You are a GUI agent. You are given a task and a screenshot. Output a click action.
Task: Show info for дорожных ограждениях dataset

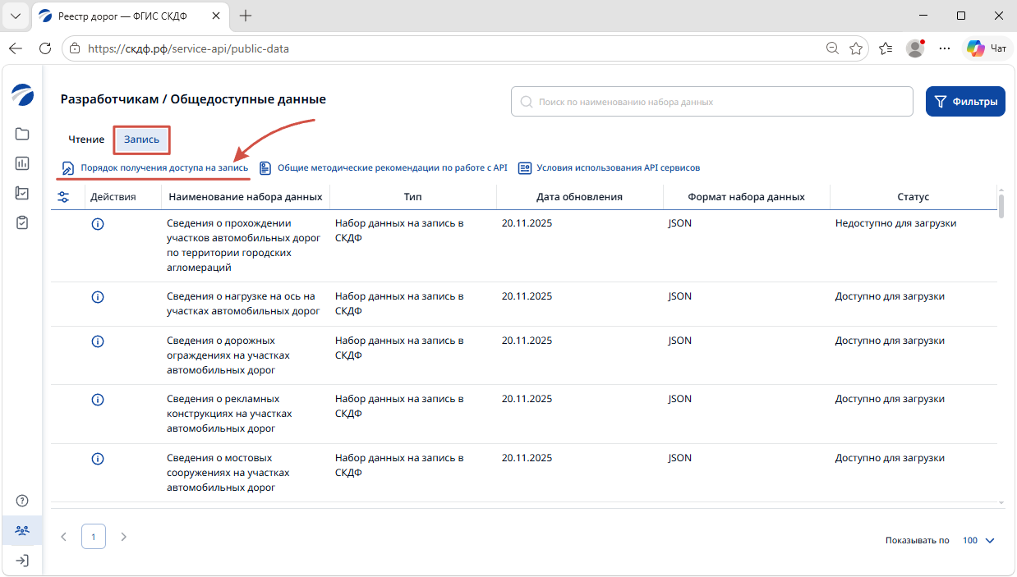(x=98, y=341)
